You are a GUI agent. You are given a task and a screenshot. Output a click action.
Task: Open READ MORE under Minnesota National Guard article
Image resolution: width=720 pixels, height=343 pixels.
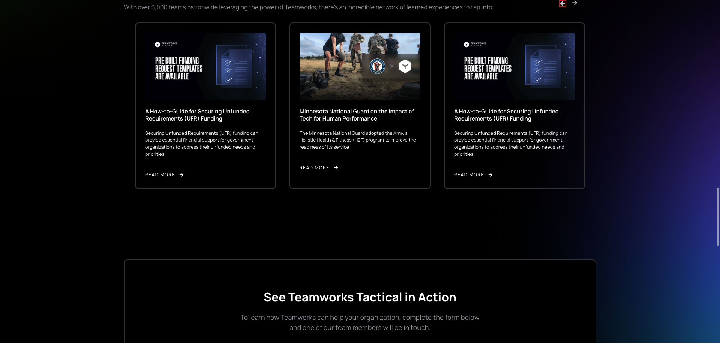point(314,168)
